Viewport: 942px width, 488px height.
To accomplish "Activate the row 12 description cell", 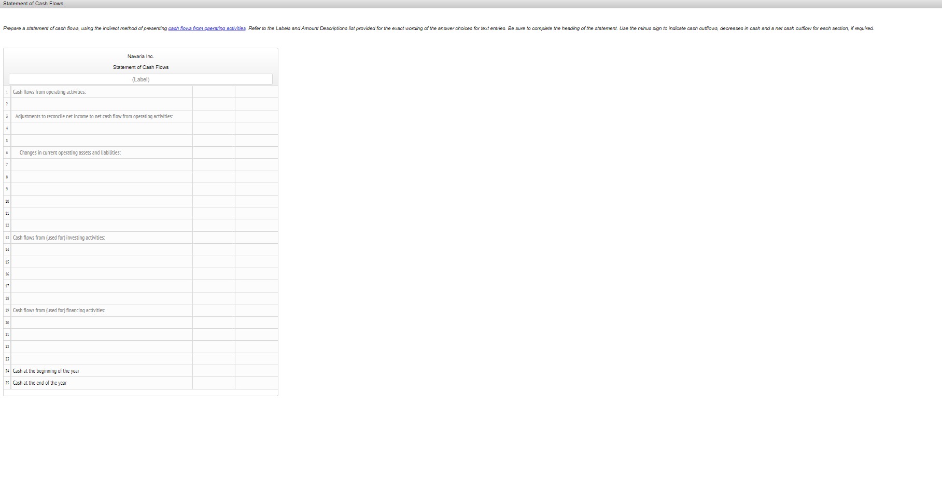I will [x=102, y=225].
